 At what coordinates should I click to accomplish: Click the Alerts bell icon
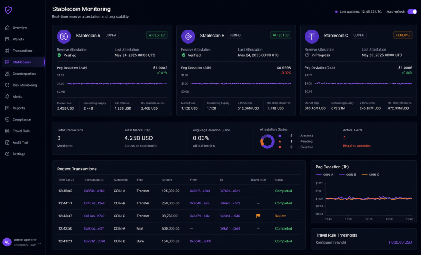point(7,96)
